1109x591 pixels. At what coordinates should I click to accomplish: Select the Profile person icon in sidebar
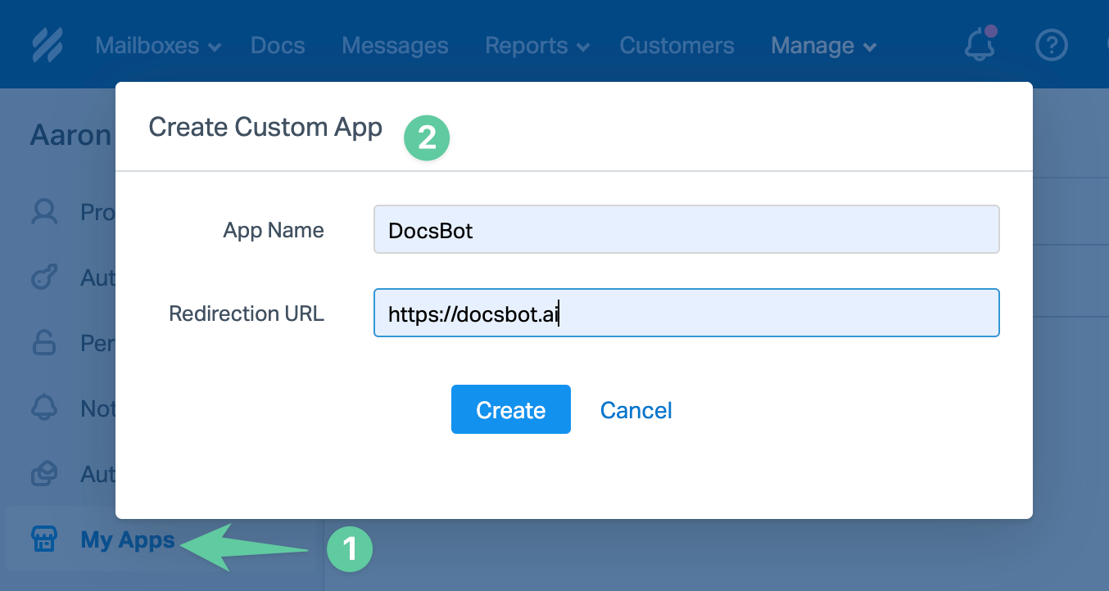pyautogui.click(x=44, y=211)
